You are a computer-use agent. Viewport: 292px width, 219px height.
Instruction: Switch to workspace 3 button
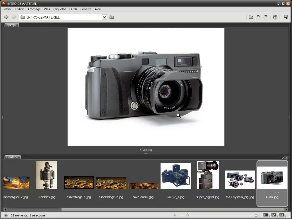pyautogui.click(x=282, y=215)
